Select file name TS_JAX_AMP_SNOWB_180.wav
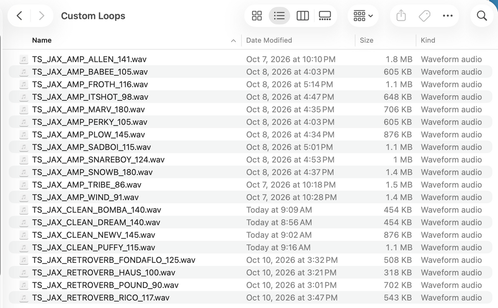498x308 pixels. click(92, 172)
